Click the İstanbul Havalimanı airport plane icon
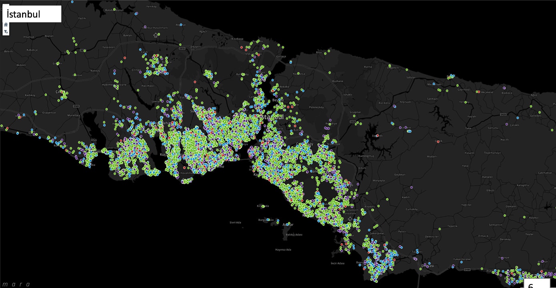 click(x=156, y=35)
